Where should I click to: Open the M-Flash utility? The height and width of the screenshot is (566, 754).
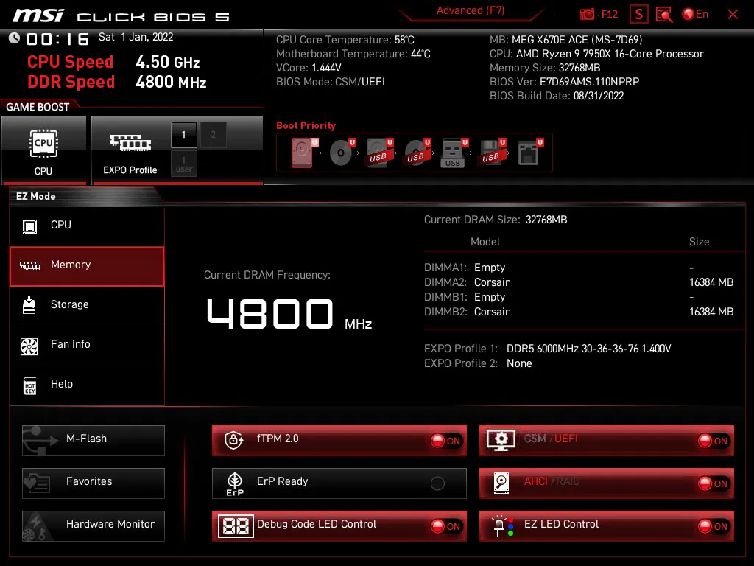click(94, 440)
